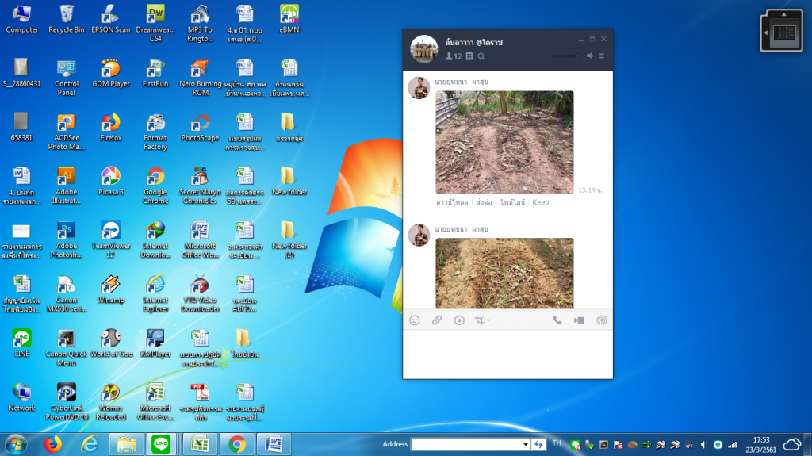Toggle system volume speaker in tray
This screenshot has width=812, height=456.
pyautogui.click(x=703, y=444)
